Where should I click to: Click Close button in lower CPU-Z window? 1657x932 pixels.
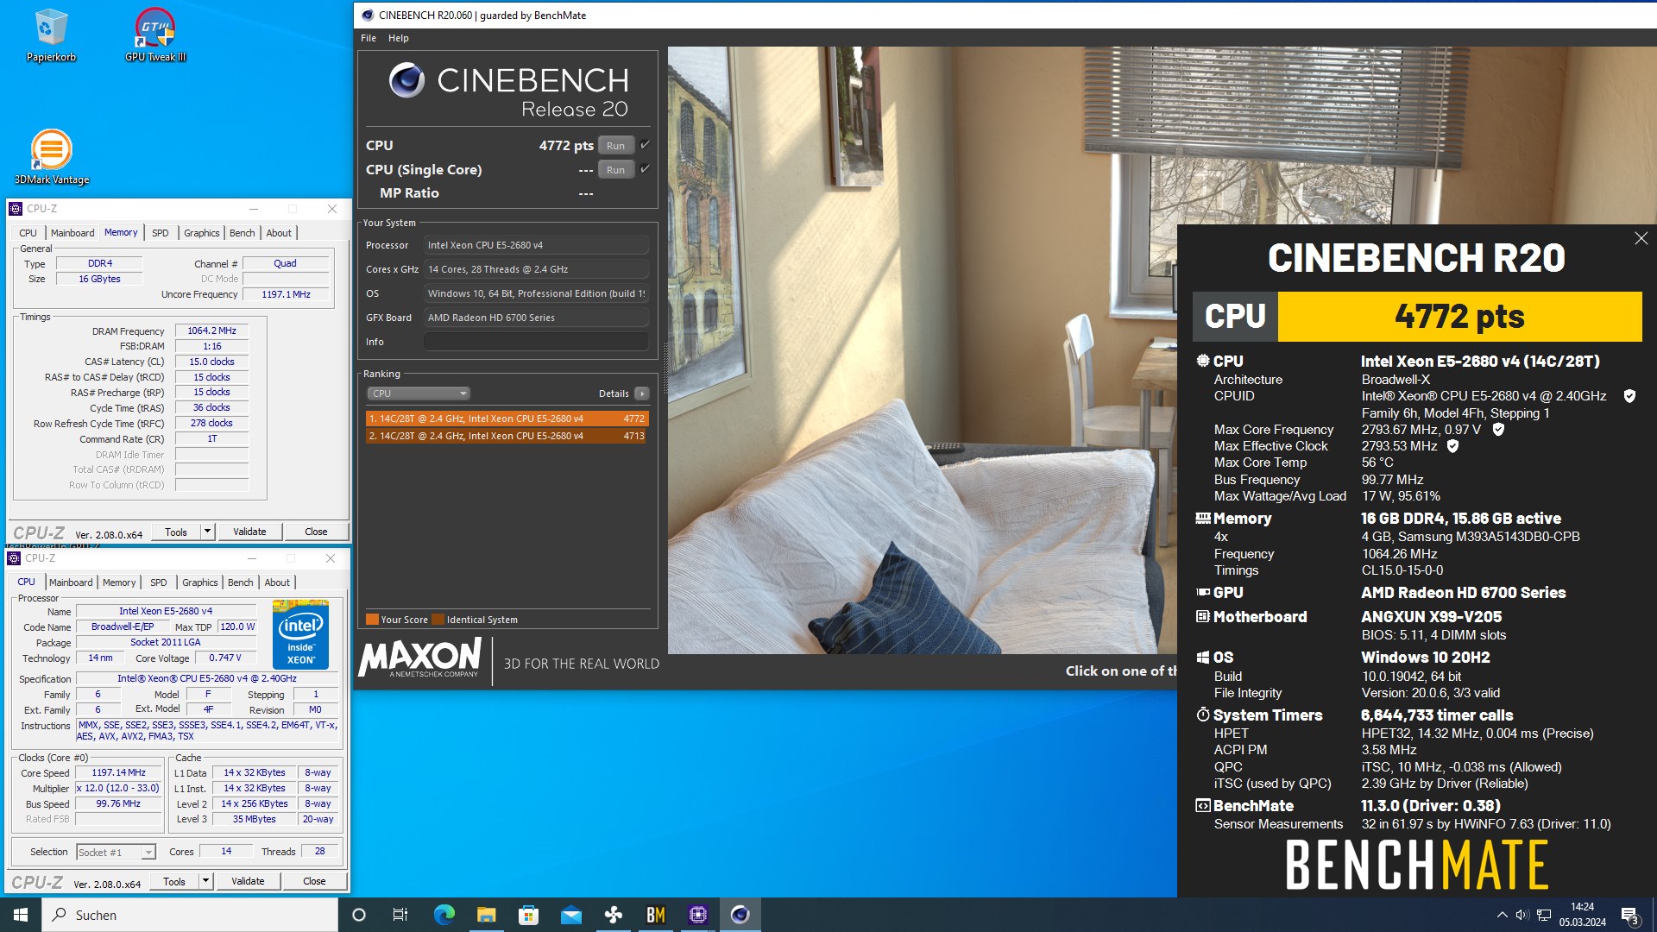(x=314, y=881)
